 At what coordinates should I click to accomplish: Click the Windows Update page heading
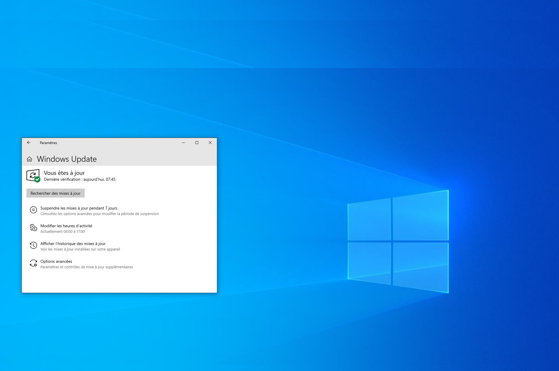[x=67, y=159]
